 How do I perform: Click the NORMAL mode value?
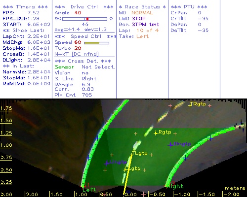(x=142, y=13)
